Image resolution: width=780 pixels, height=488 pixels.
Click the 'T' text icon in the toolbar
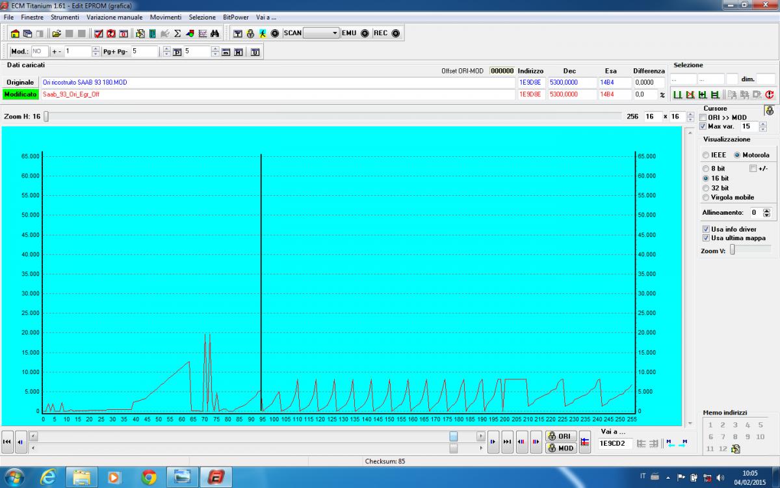coord(238,33)
